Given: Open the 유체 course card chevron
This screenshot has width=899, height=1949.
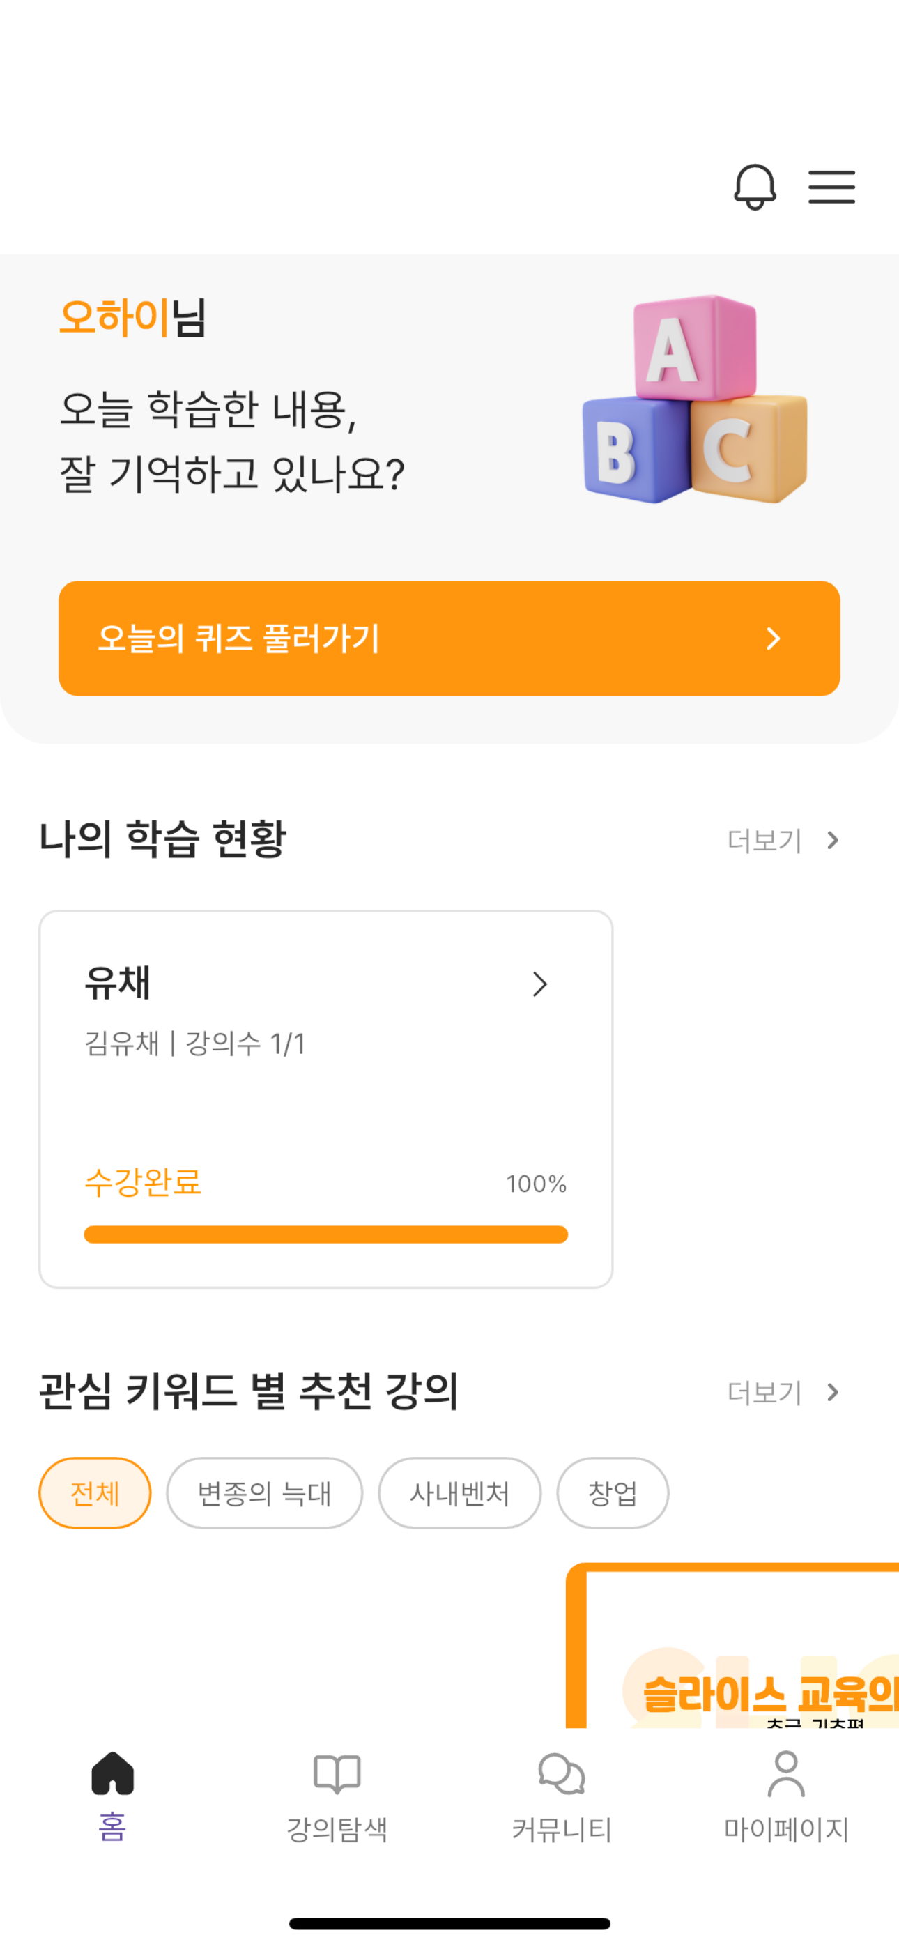Looking at the screenshot, I should (539, 984).
